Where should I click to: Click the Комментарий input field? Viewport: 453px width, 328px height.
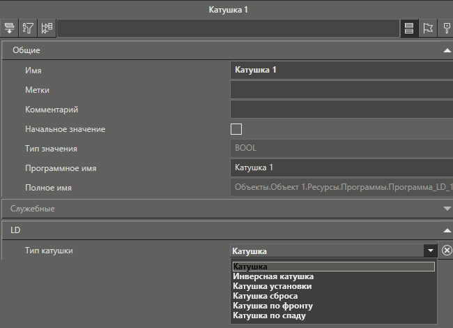(x=340, y=110)
